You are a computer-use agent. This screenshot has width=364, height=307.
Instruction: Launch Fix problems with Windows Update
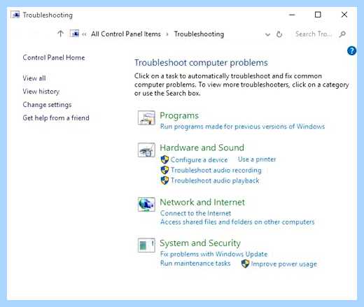pos(213,254)
